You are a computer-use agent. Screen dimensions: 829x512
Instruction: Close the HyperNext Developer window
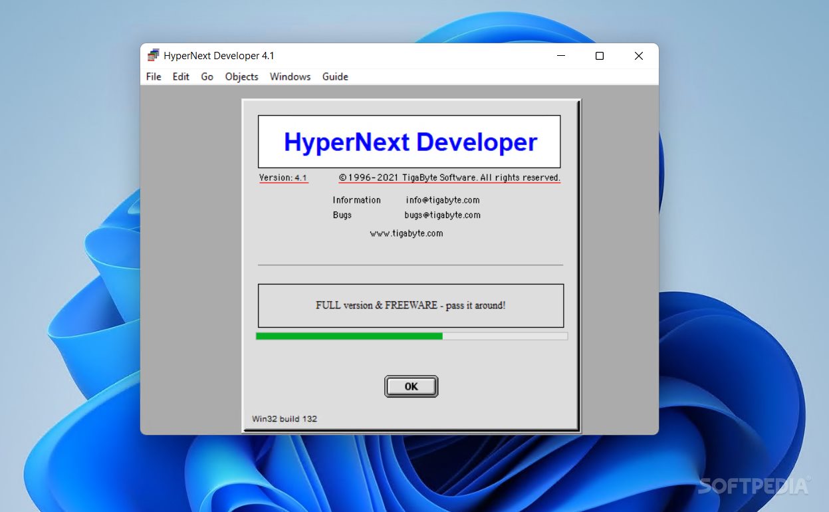[x=639, y=56]
